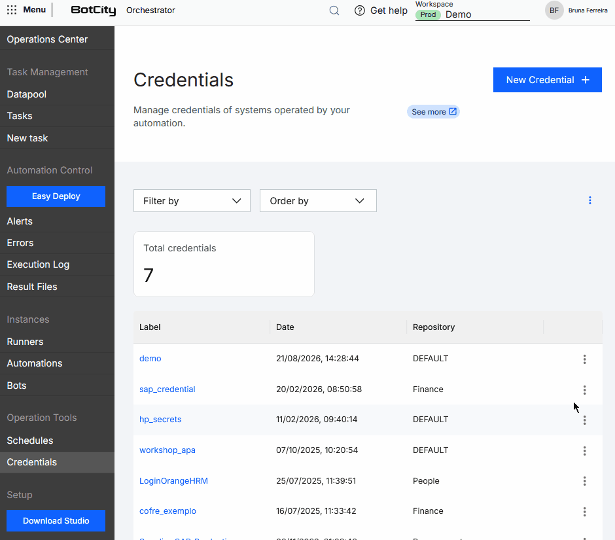Open the BF user avatar
The height and width of the screenshot is (540, 615).
pyautogui.click(x=554, y=10)
